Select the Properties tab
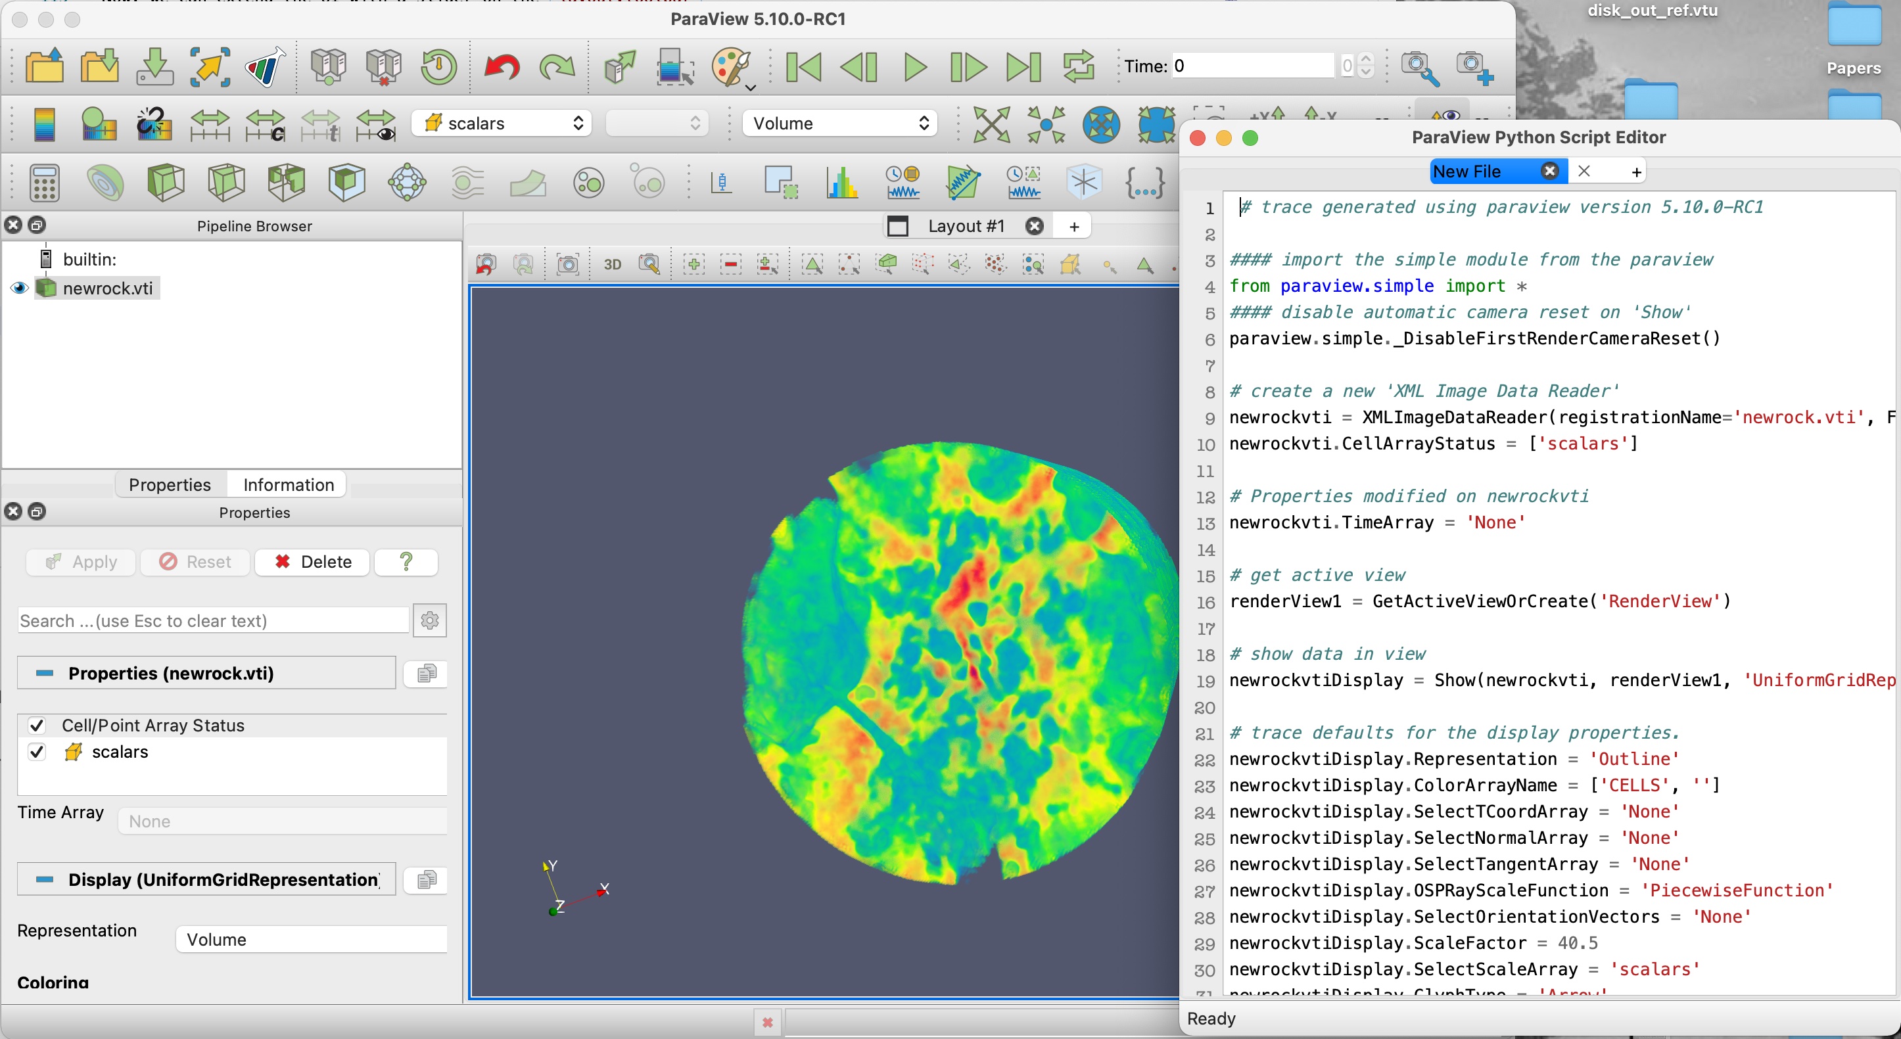 pos(170,485)
